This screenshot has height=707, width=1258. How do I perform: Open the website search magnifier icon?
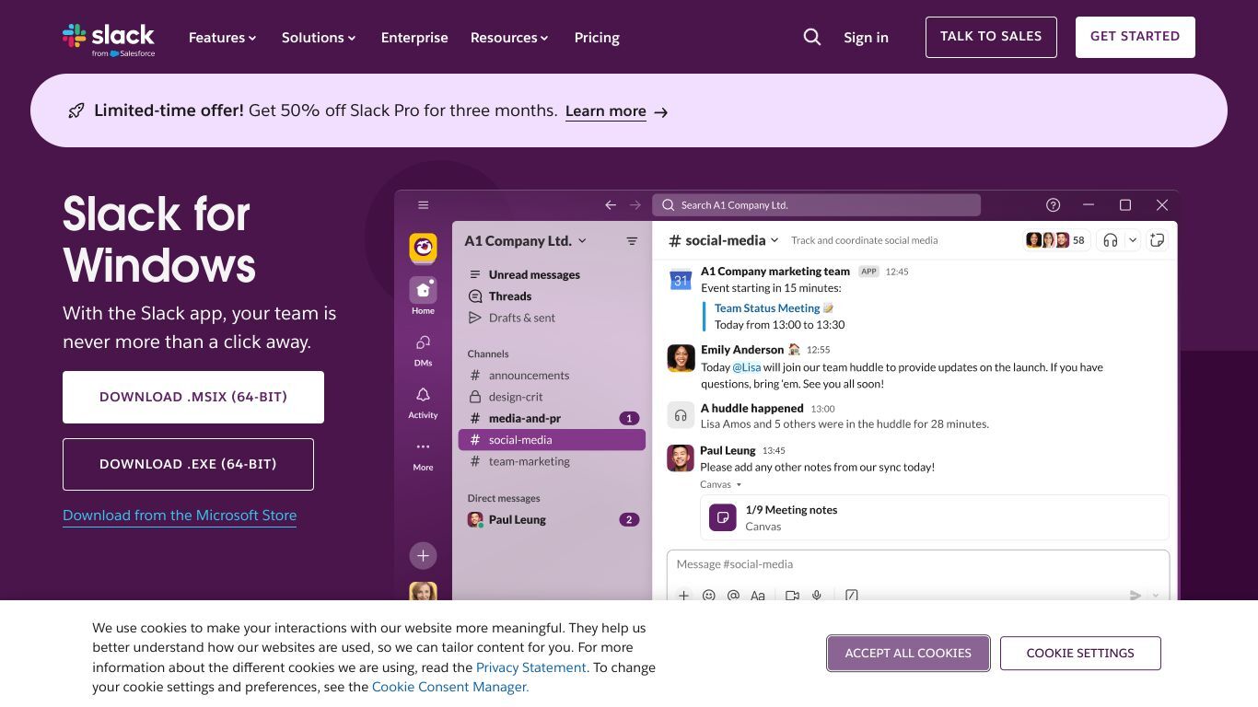tap(811, 37)
